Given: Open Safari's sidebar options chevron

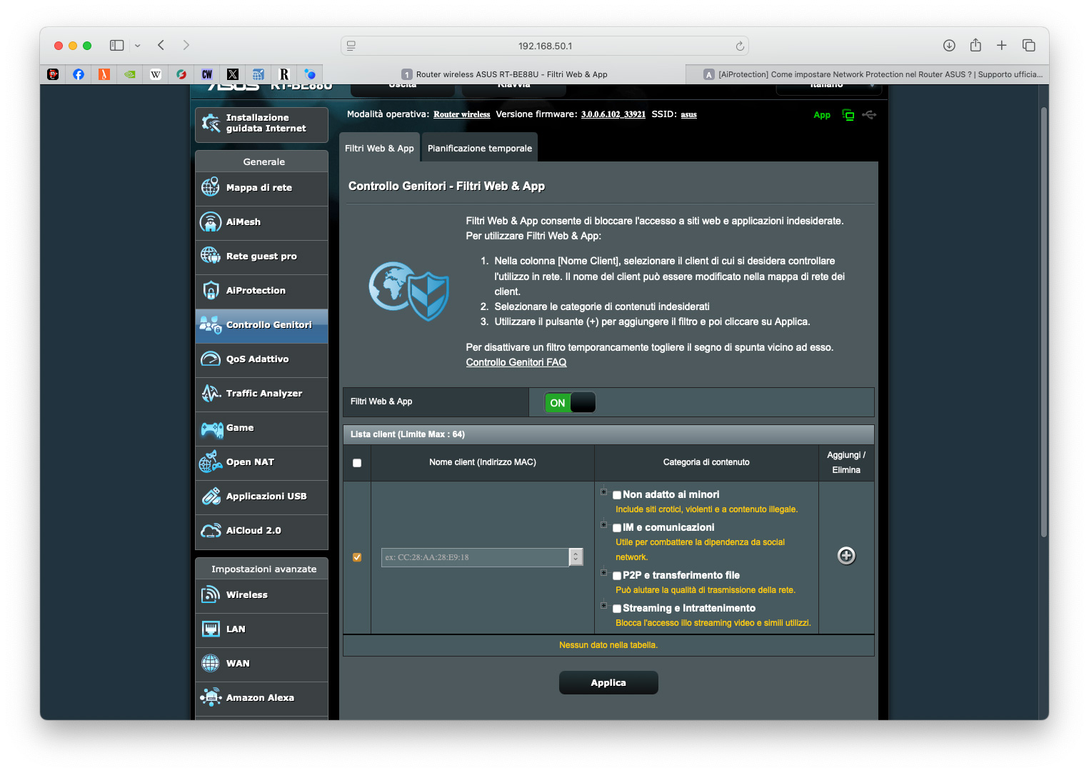Looking at the screenshot, I should pos(137,46).
